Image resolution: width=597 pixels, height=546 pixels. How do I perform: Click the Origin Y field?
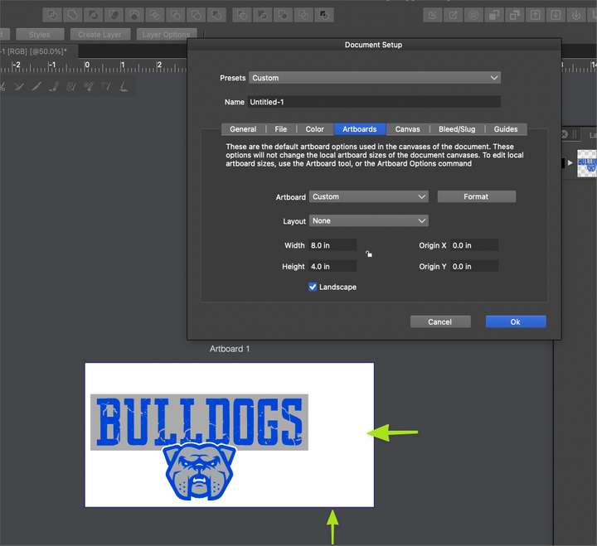474,266
